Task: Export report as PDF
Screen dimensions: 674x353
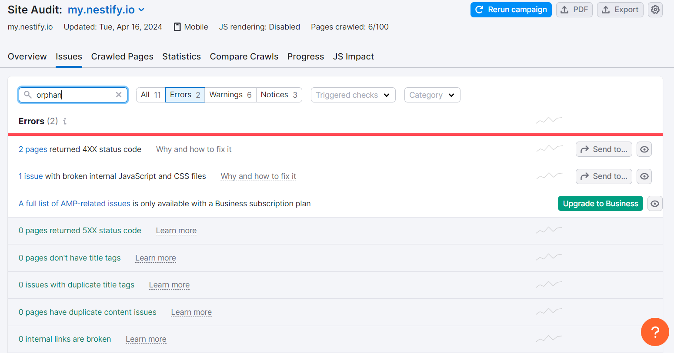Action: (574, 10)
